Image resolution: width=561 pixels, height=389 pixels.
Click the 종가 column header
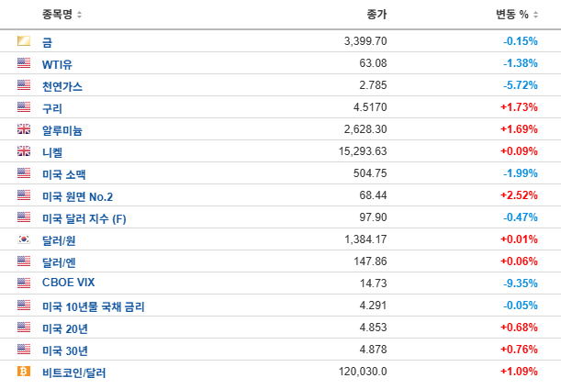pyautogui.click(x=376, y=15)
